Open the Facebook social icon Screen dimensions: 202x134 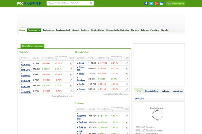coord(146,3)
